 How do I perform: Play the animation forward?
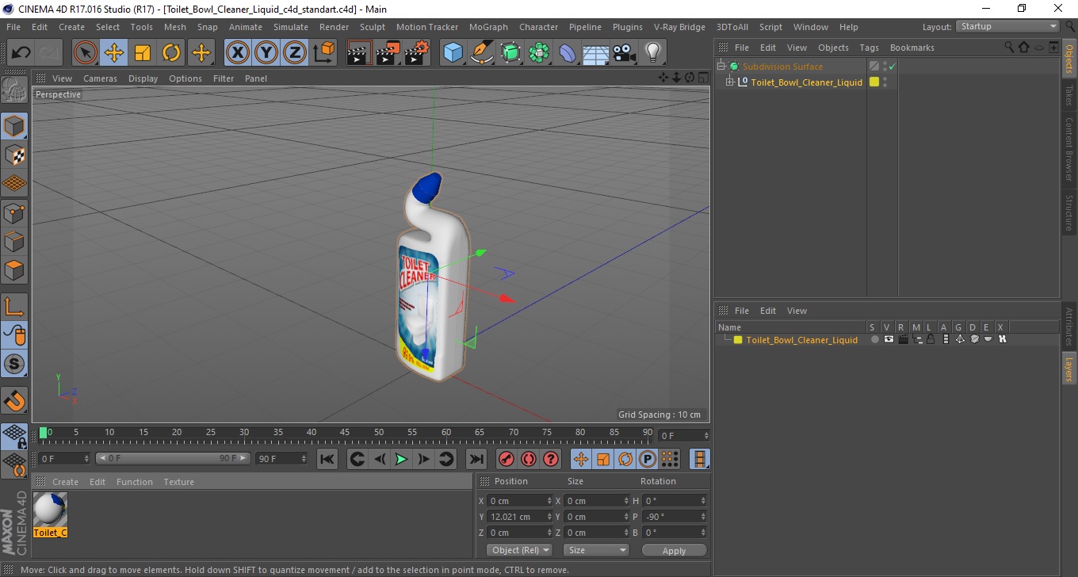tap(401, 459)
